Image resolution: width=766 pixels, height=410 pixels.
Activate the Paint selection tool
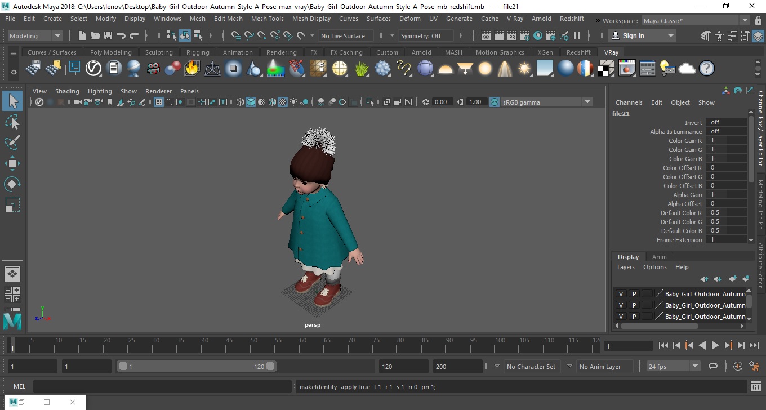[12, 142]
